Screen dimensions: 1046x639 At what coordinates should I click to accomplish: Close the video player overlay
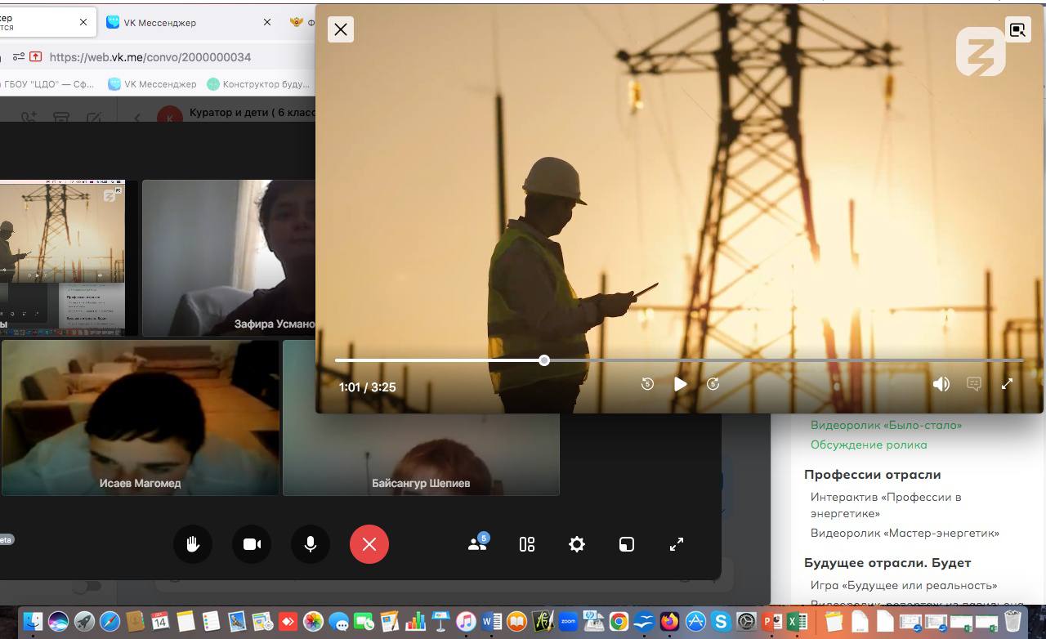pyautogui.click(x=341, y=30)
